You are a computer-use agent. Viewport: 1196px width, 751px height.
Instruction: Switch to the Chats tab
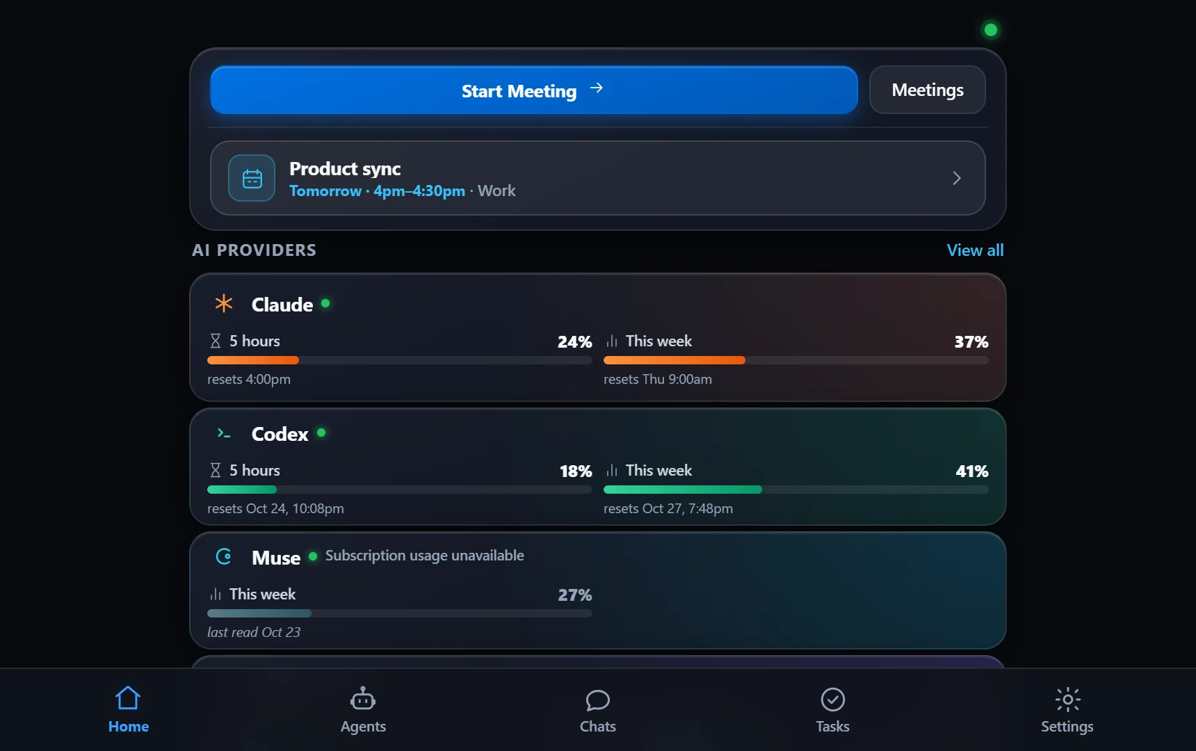point(598,710)
